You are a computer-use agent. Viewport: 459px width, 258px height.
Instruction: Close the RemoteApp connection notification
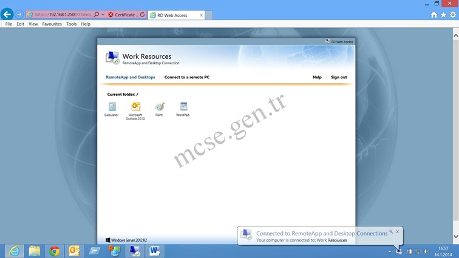pyautogui.click(x=397, y=232)
